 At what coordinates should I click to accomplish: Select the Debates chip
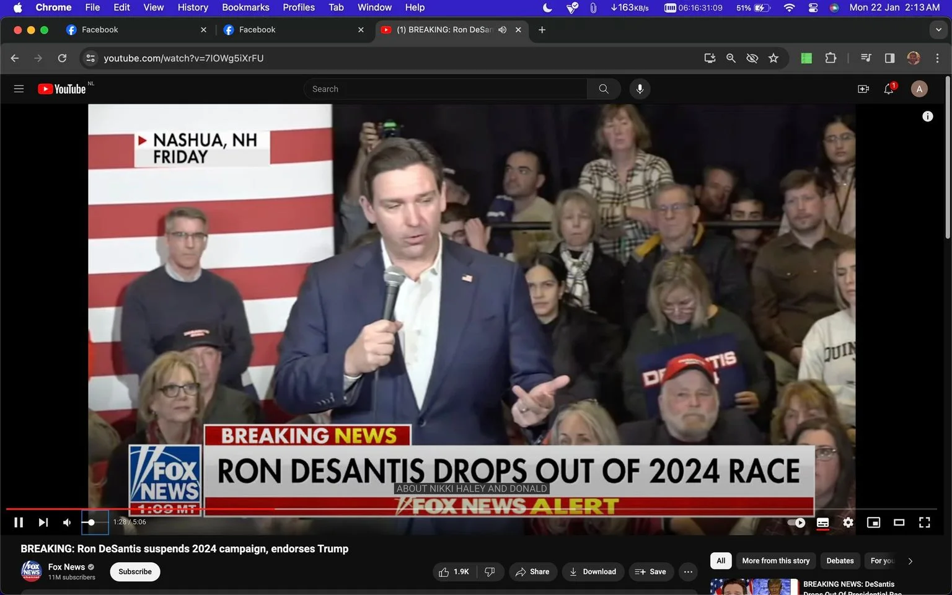(x=840, y=560)
